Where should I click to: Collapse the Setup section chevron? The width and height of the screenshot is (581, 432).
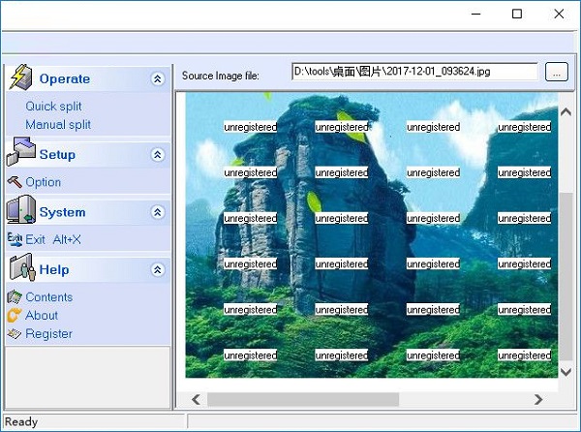(x=158, y=155)
